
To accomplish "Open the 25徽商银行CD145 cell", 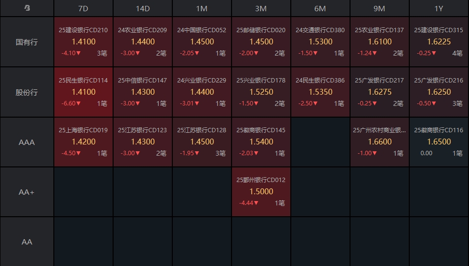I will 261,142.
